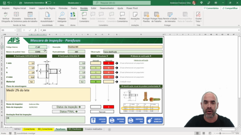Click Proteger Pasta de Trabalho
The height and width of the screenshot is (135, 241).
point(156,17)
